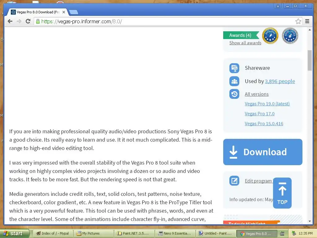Switch to Index of / - Mypal taskbar item
Screen dimensions: 317x238
52,233
